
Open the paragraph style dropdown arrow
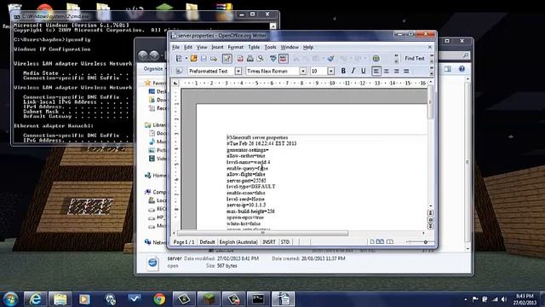tap(238, 71)
